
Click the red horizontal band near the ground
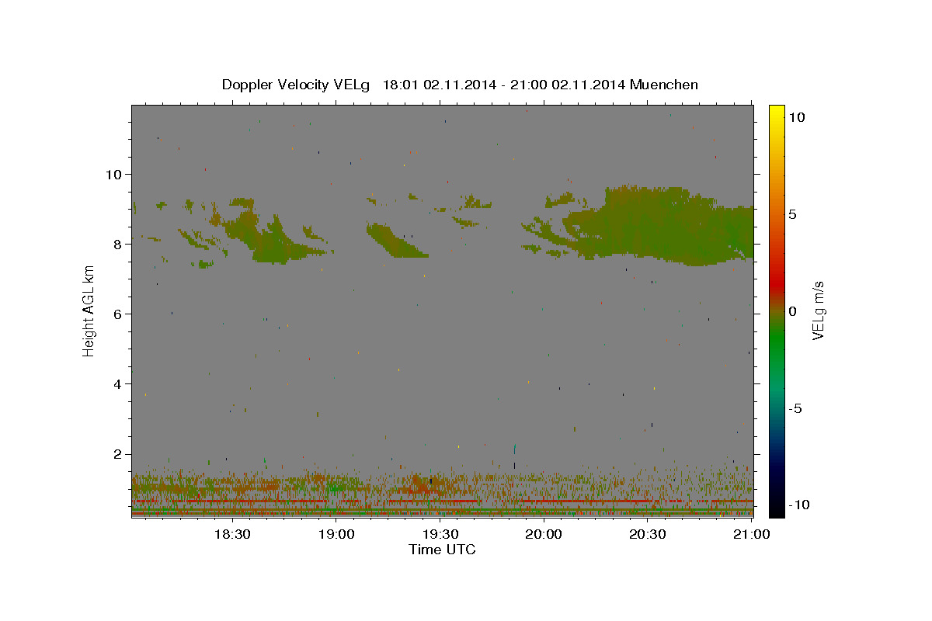442,501
